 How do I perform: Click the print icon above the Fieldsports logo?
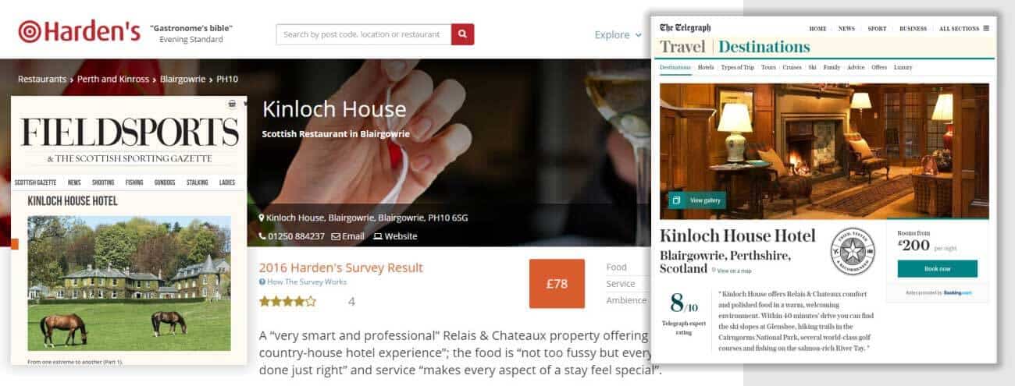(232, 104)
